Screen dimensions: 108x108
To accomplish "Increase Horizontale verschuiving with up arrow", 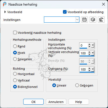I will 89,44.
